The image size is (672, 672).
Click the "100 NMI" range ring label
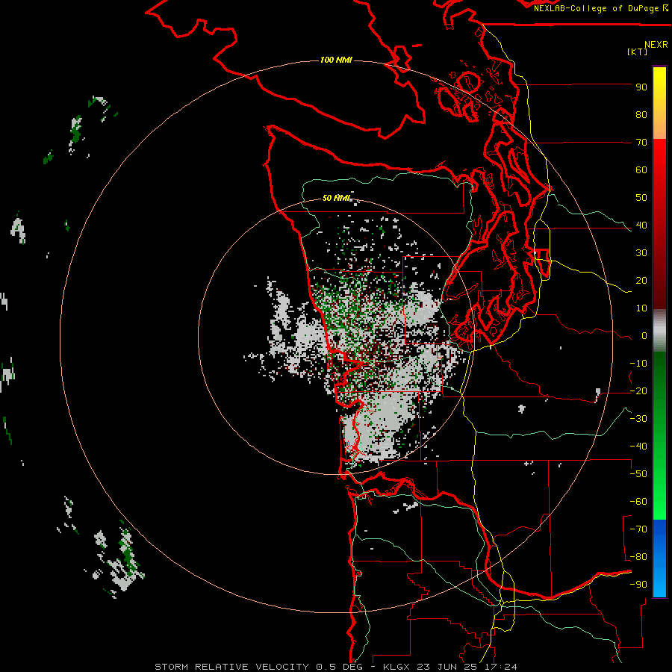tap(336, 60)
